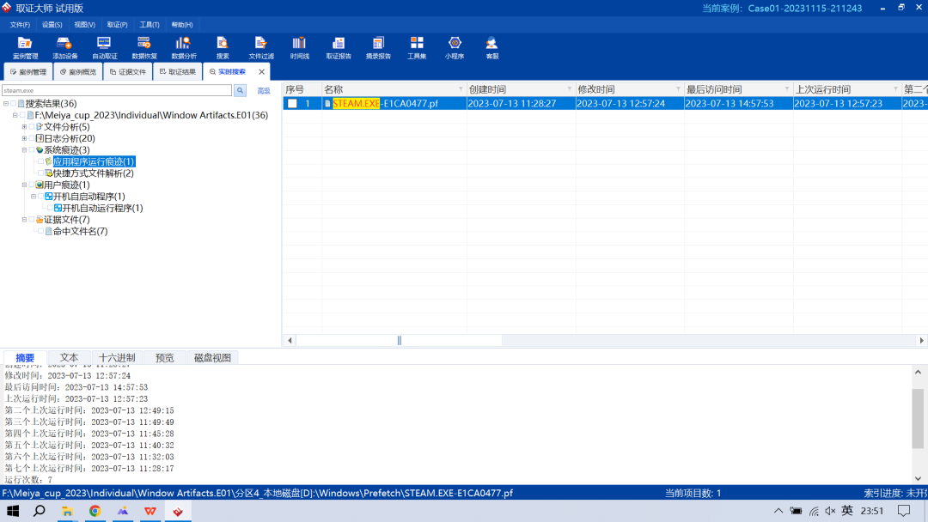Switch to the 十六进制 hex tab

[x=117, y=358]
